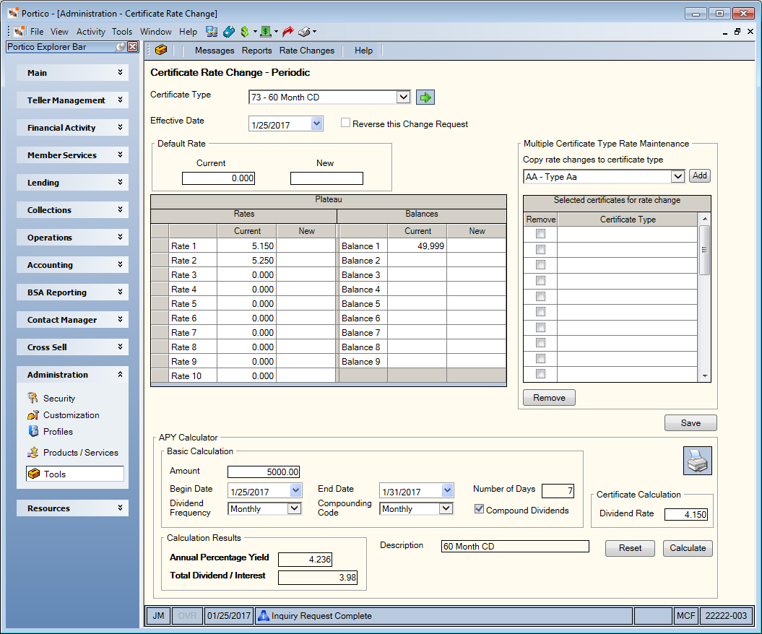Click the Save button
Screen dimensions: 762x634
tap(690, 423)
